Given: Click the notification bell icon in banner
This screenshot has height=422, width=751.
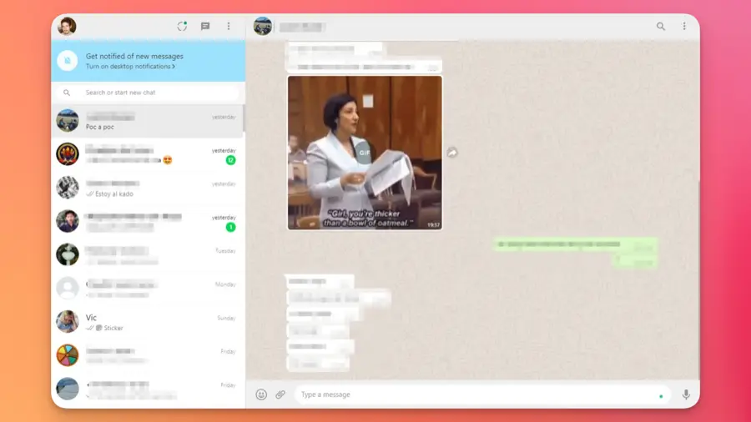Looking at the screenshot, I should pyautogui.click(x=68, y=61).
